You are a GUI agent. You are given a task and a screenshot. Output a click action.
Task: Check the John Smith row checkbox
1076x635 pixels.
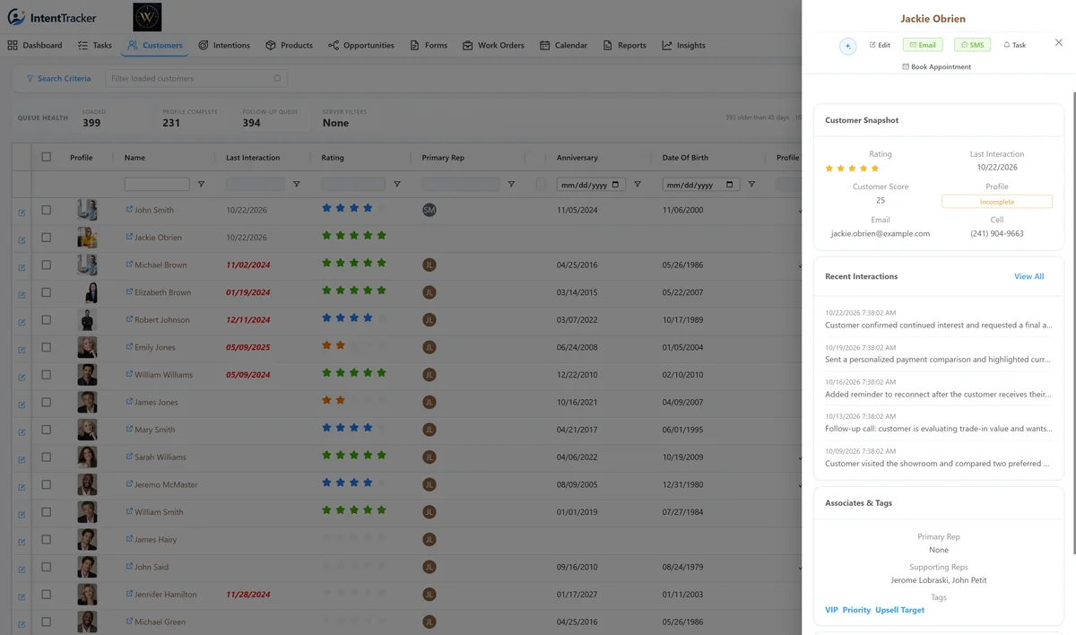click(47, 210)
